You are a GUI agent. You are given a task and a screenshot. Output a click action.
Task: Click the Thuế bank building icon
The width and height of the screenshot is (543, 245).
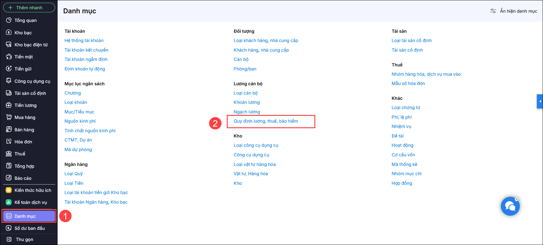coord(9,154)
